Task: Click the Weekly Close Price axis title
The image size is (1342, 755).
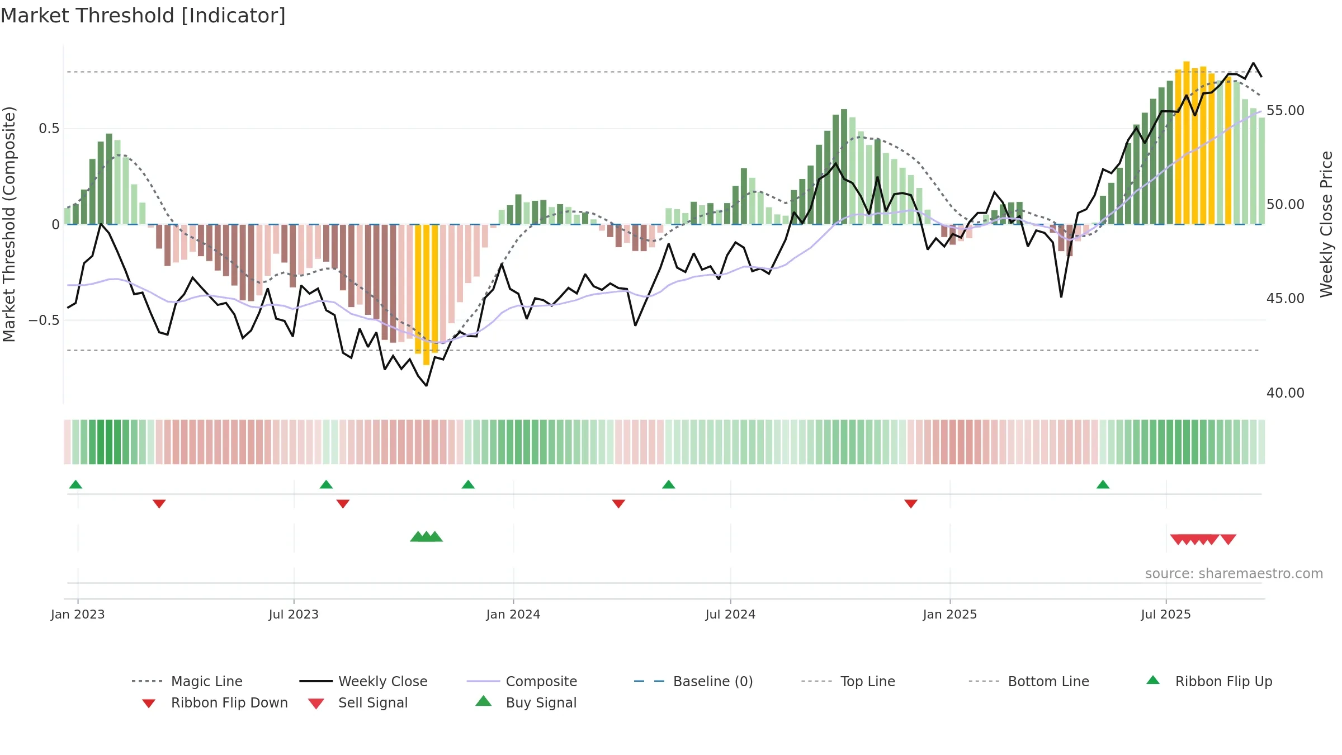Action: 1326,224
